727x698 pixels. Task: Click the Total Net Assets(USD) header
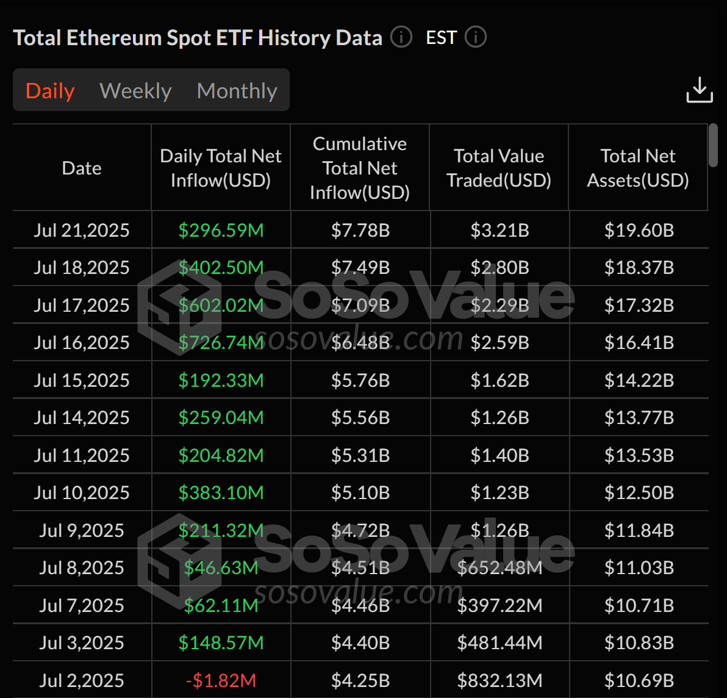(x=637, y=168)
